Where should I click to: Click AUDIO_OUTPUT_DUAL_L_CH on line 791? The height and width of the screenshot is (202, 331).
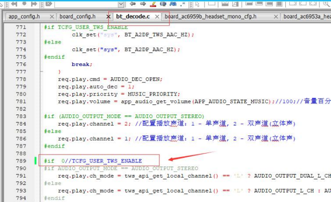(292, 176)
